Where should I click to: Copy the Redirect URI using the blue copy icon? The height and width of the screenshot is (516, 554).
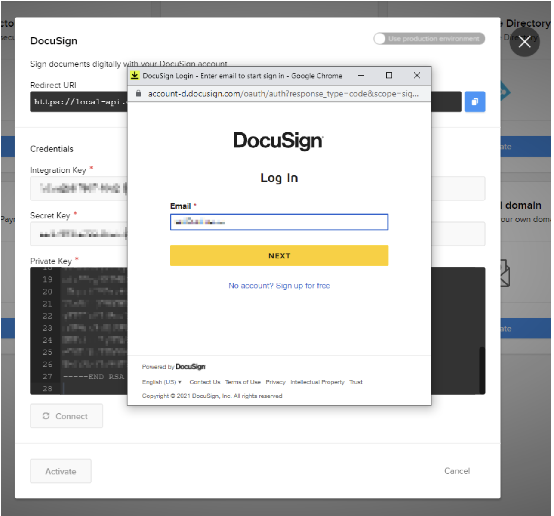tap(474, 102)
